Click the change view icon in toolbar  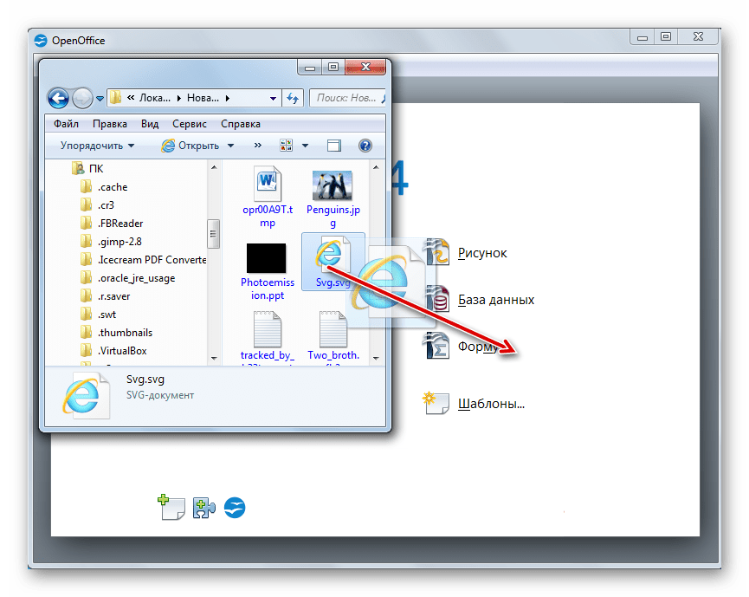(x=287, y=146)
